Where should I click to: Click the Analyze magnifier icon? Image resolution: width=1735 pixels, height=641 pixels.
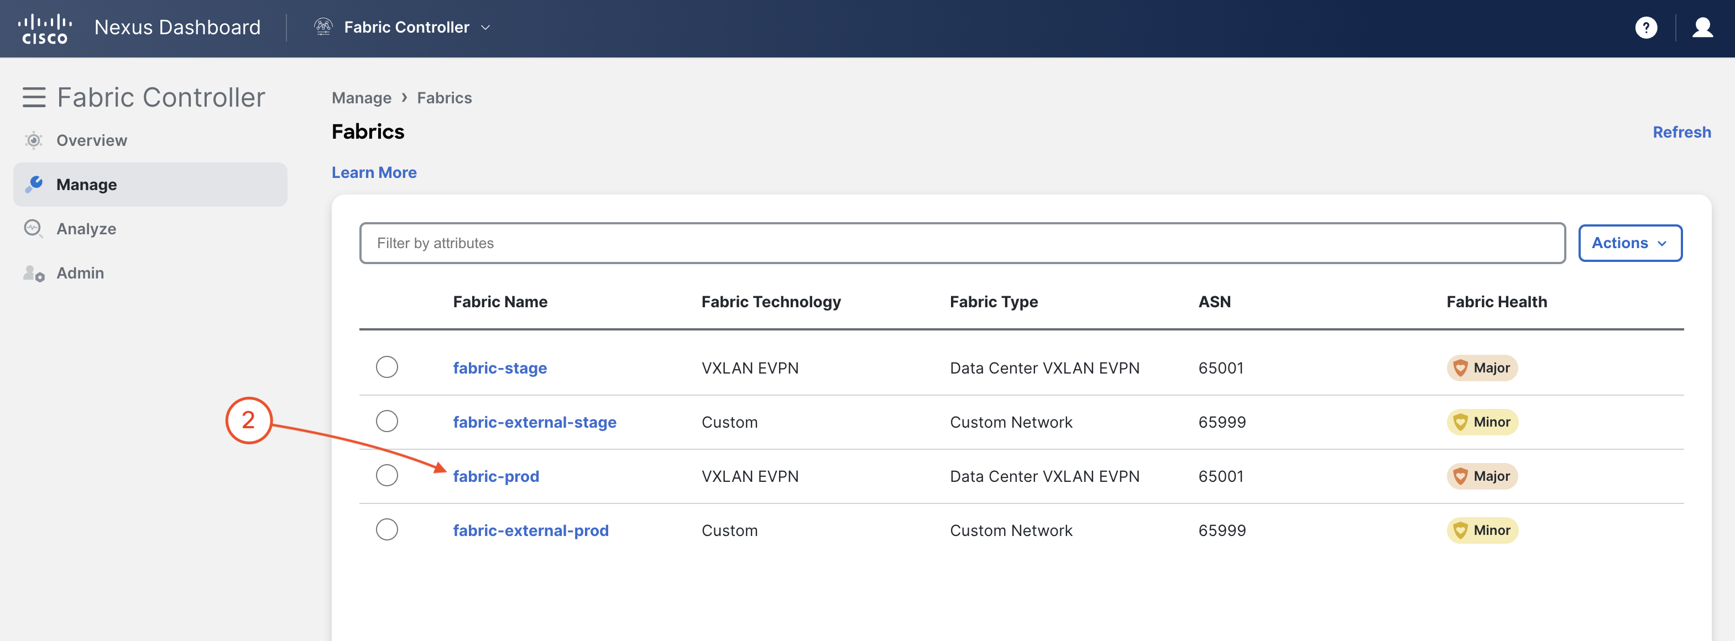[34, 229]
